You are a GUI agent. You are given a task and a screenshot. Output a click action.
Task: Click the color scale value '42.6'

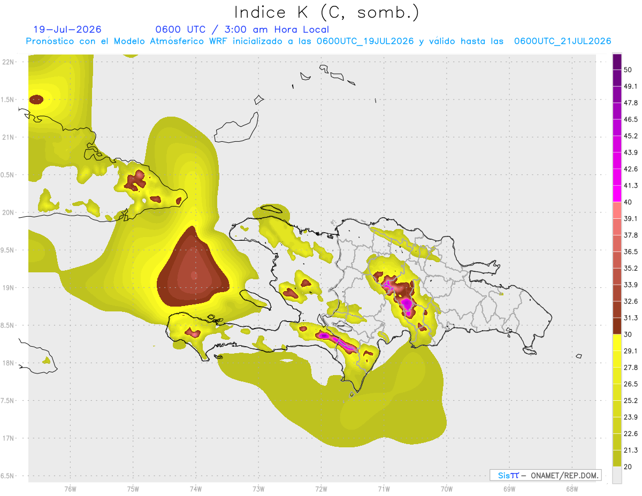[631, 170]
